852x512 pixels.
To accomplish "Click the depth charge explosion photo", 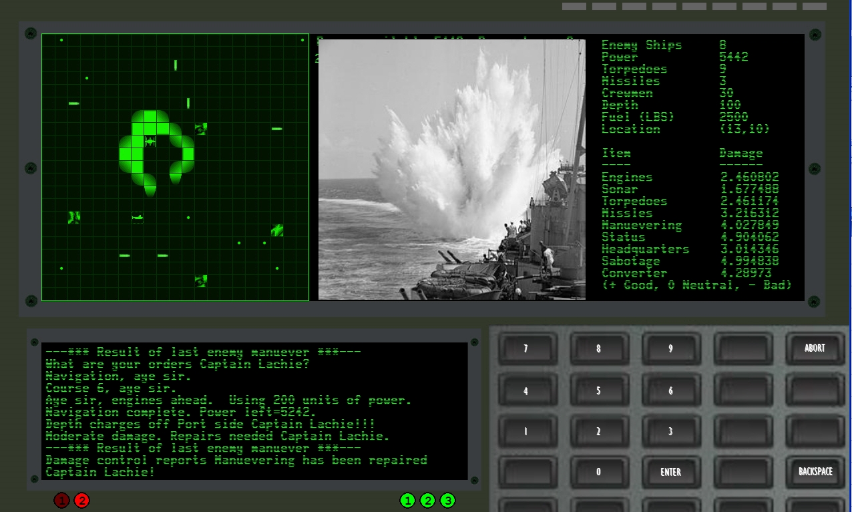I will click(451, 170).
